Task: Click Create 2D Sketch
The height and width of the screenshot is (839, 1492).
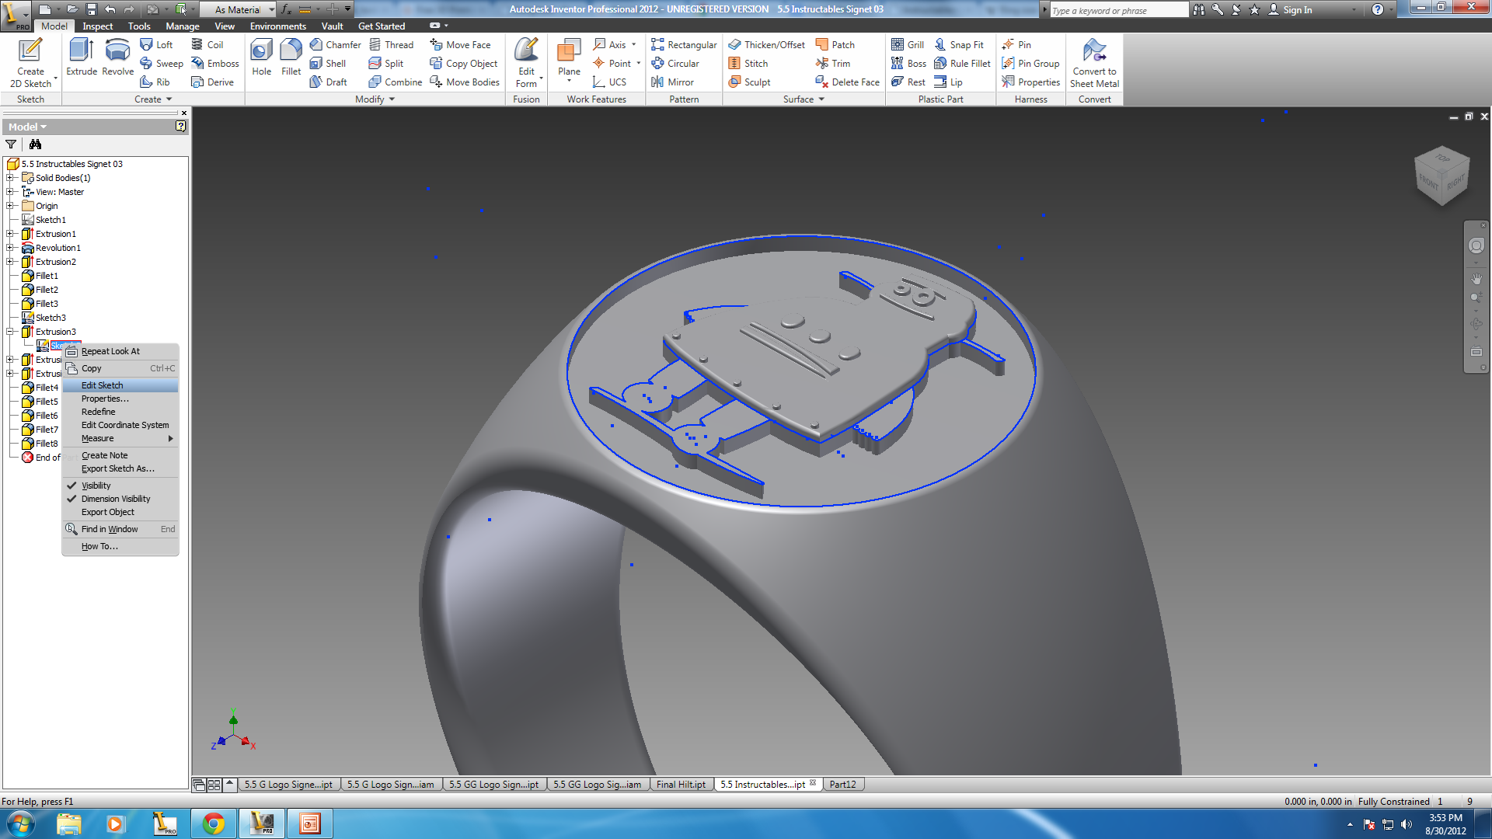Action: (x=30, y=62)
